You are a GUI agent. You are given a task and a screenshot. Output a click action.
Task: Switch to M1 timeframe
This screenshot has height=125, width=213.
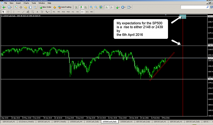(54, 12)
